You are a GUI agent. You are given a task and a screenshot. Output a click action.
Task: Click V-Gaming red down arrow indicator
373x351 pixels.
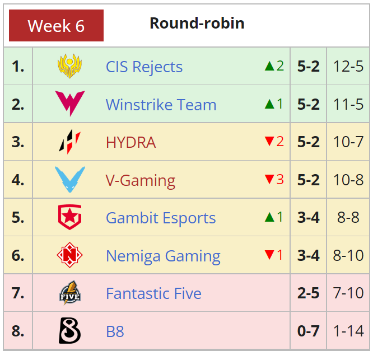coord(269,179)
